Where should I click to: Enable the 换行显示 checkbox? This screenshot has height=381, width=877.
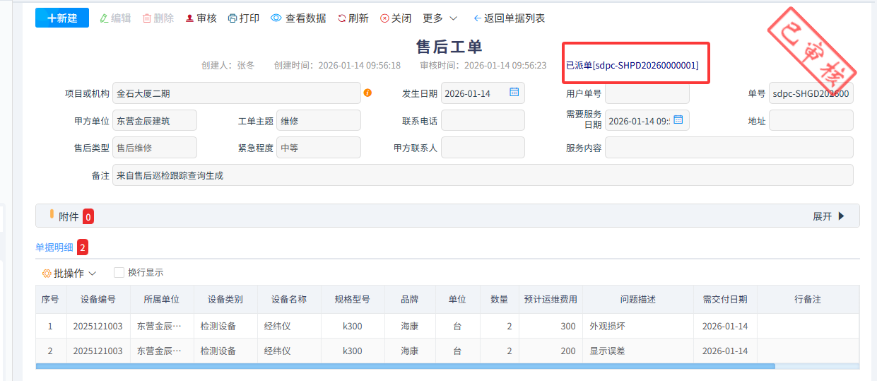pos(119,272)
